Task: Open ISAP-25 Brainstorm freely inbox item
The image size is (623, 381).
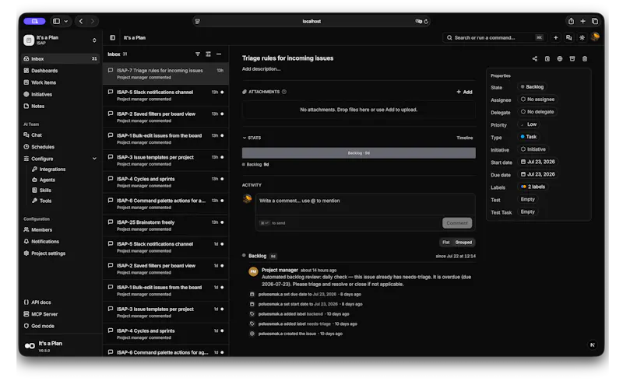Action: 166,225
